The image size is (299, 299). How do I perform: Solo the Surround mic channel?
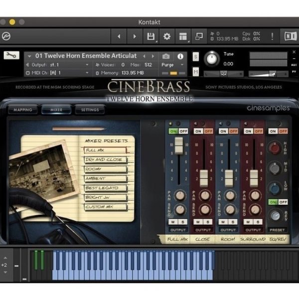coord(258,222)
